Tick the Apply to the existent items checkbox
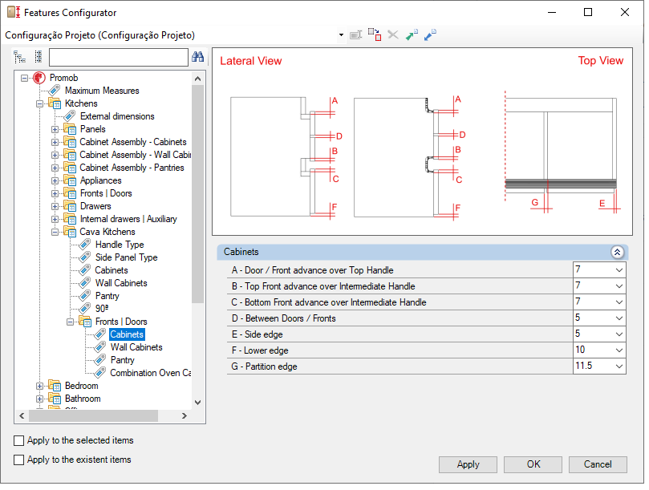649x490 pixels. (18, 460)
